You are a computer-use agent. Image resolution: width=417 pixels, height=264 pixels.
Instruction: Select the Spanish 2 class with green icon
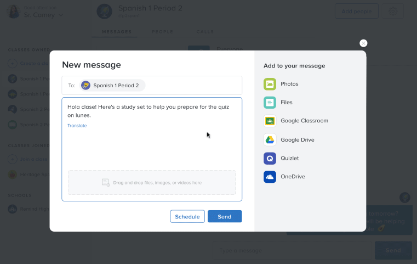click(x=13, y=125)
